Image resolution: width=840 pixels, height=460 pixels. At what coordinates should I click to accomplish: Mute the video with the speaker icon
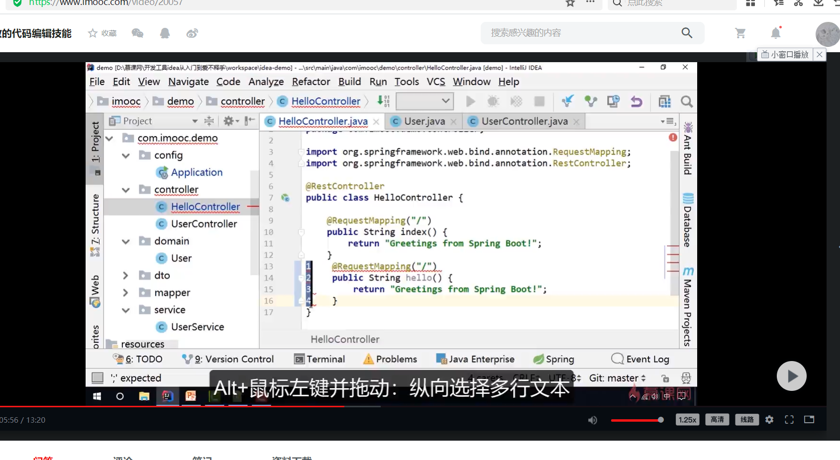(x=592, y=420)
